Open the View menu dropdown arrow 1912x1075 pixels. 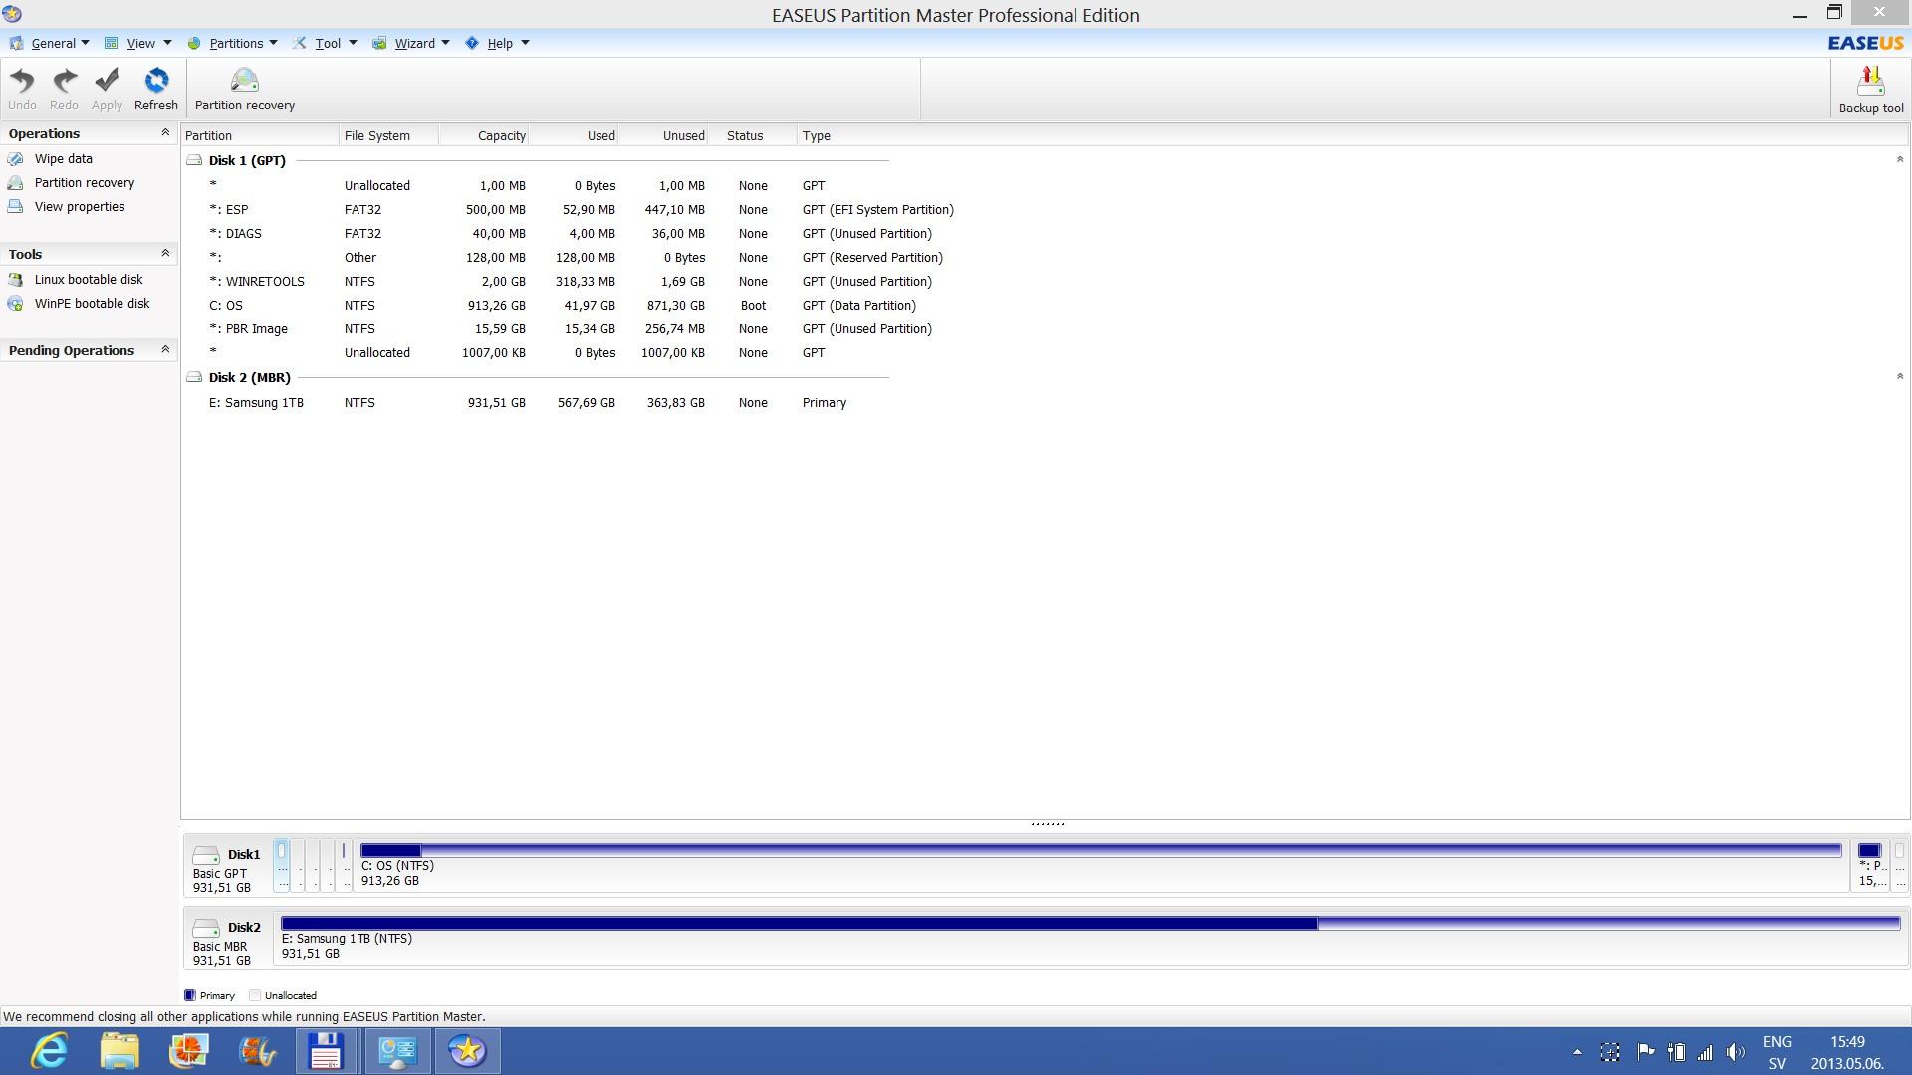pos(167,43)
